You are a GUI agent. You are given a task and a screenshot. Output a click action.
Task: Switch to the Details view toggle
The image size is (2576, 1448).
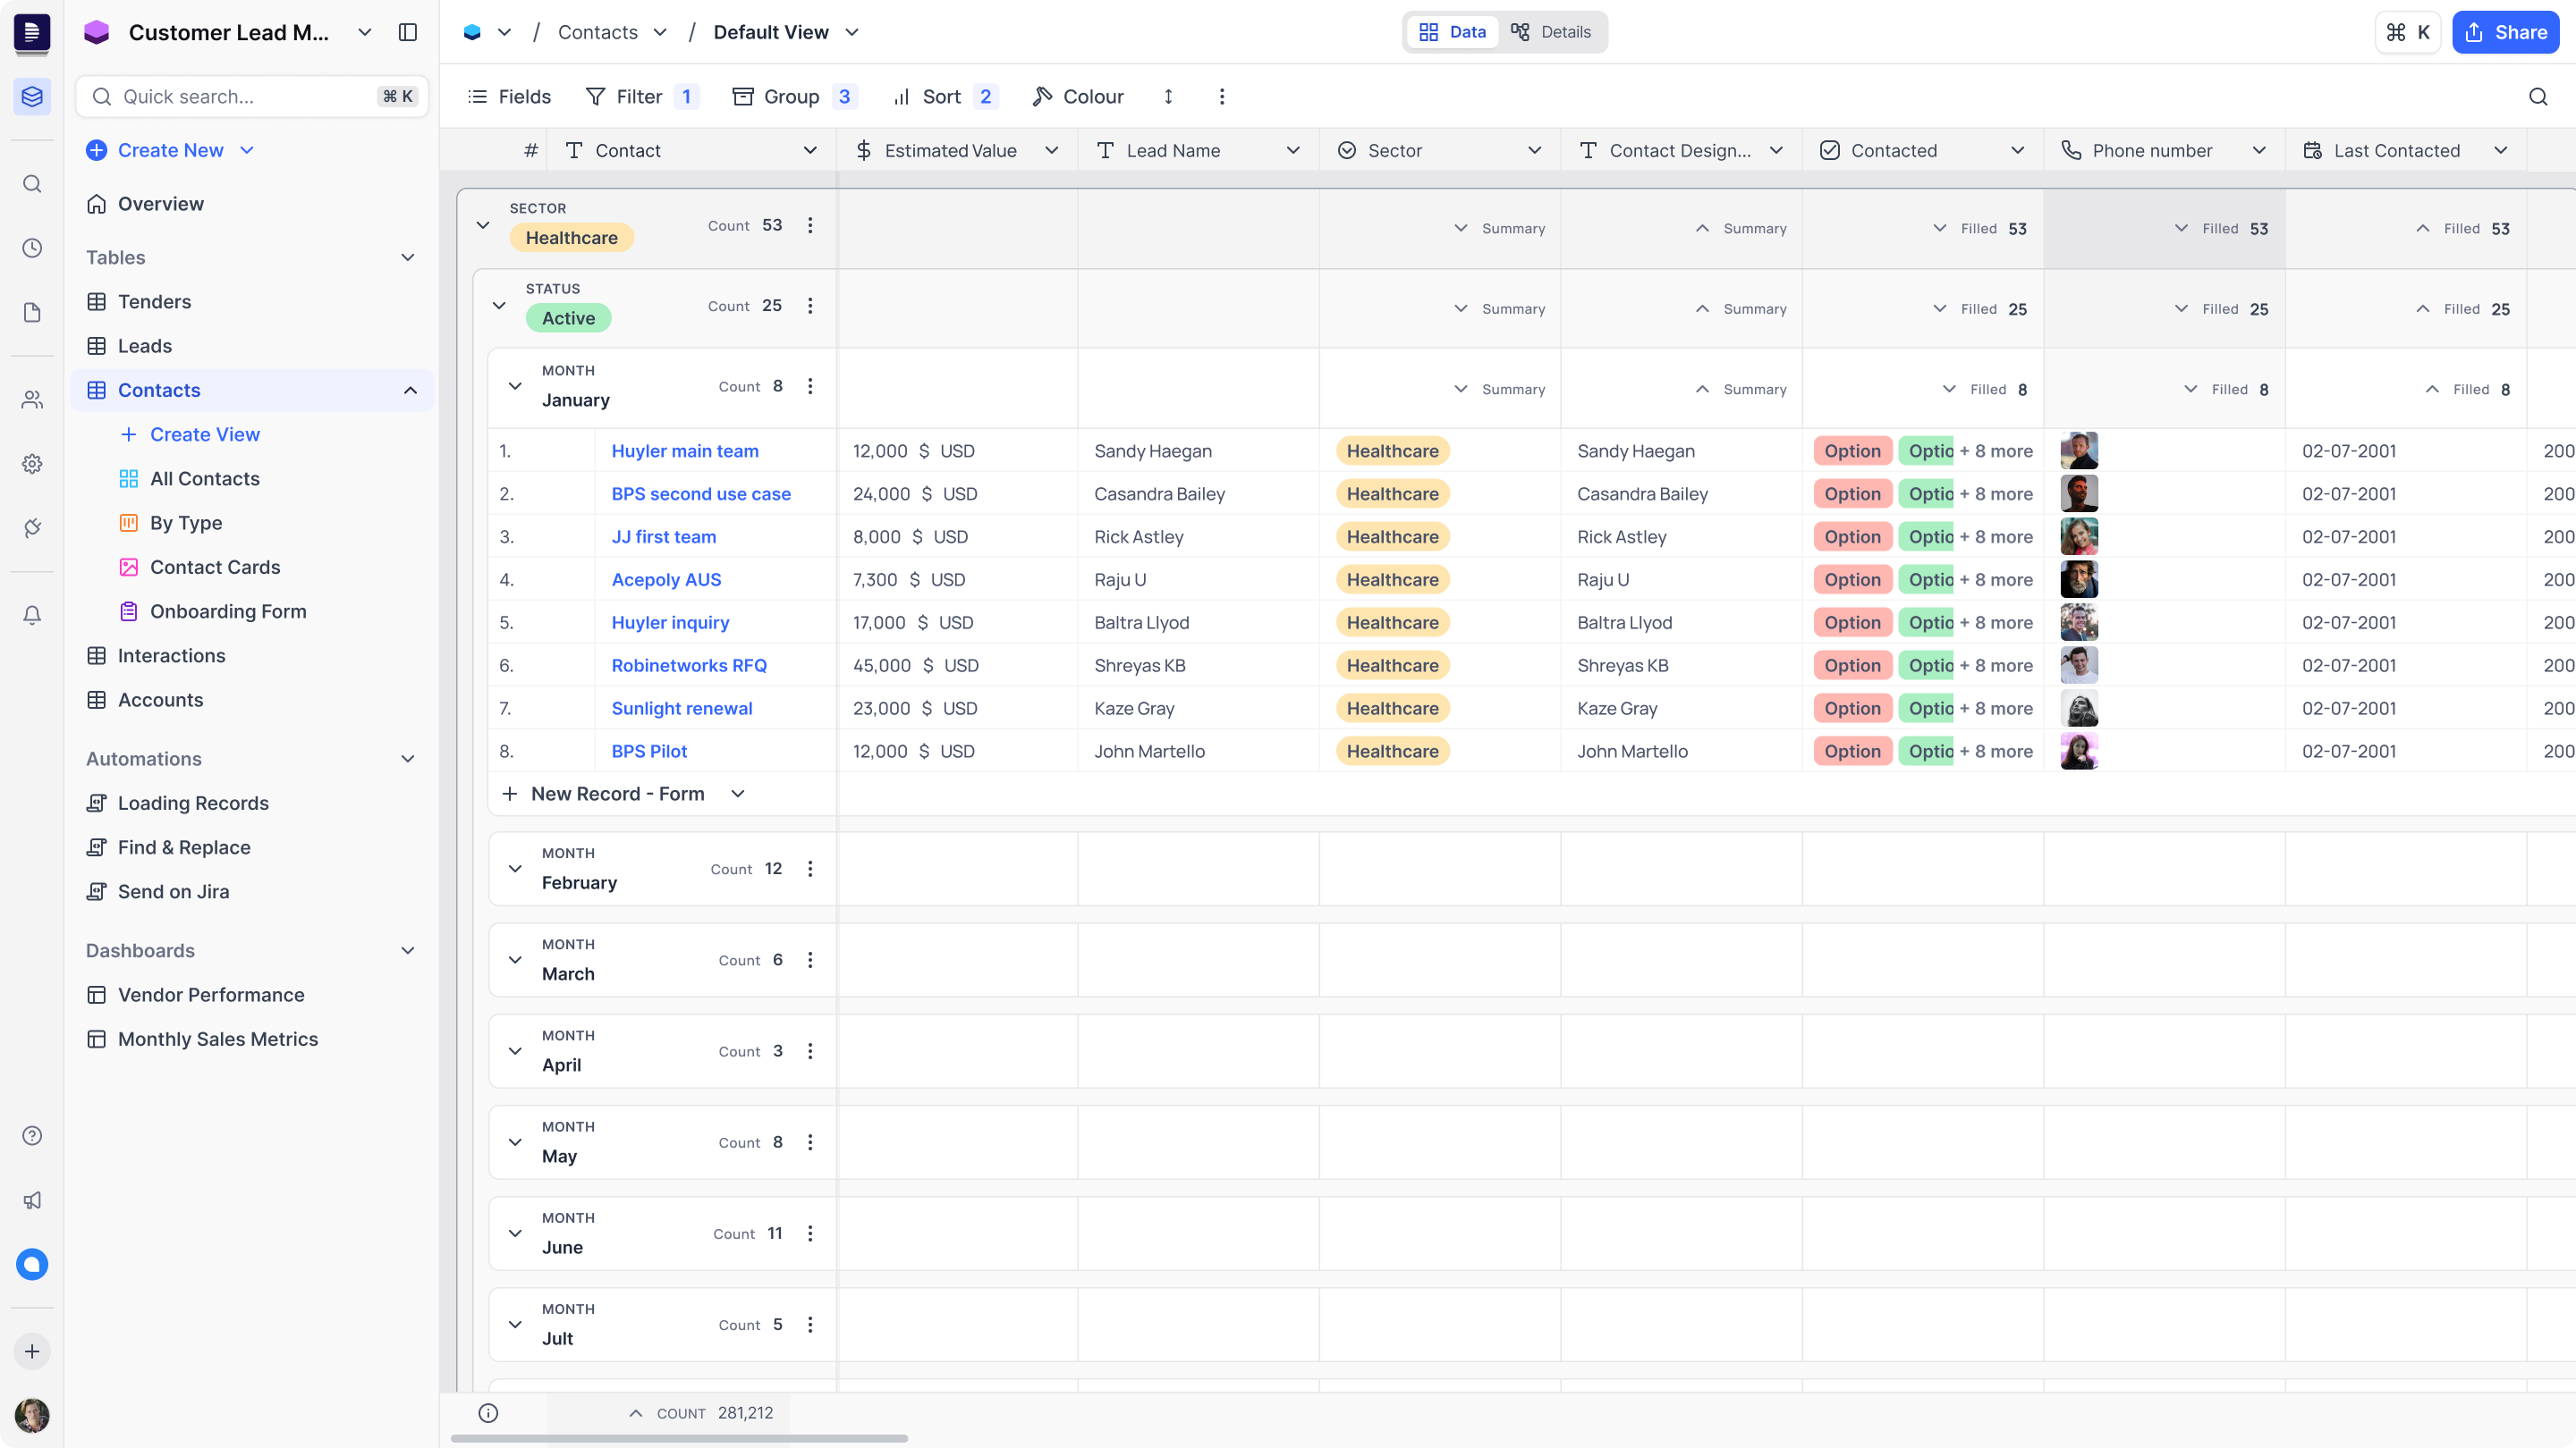(1551, 32)
